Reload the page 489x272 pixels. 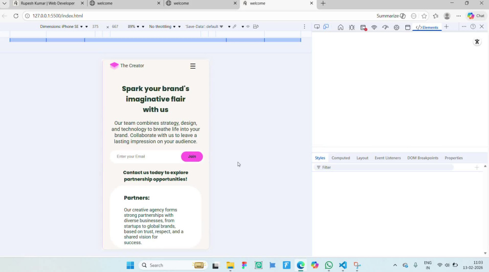tap(16, 16)
